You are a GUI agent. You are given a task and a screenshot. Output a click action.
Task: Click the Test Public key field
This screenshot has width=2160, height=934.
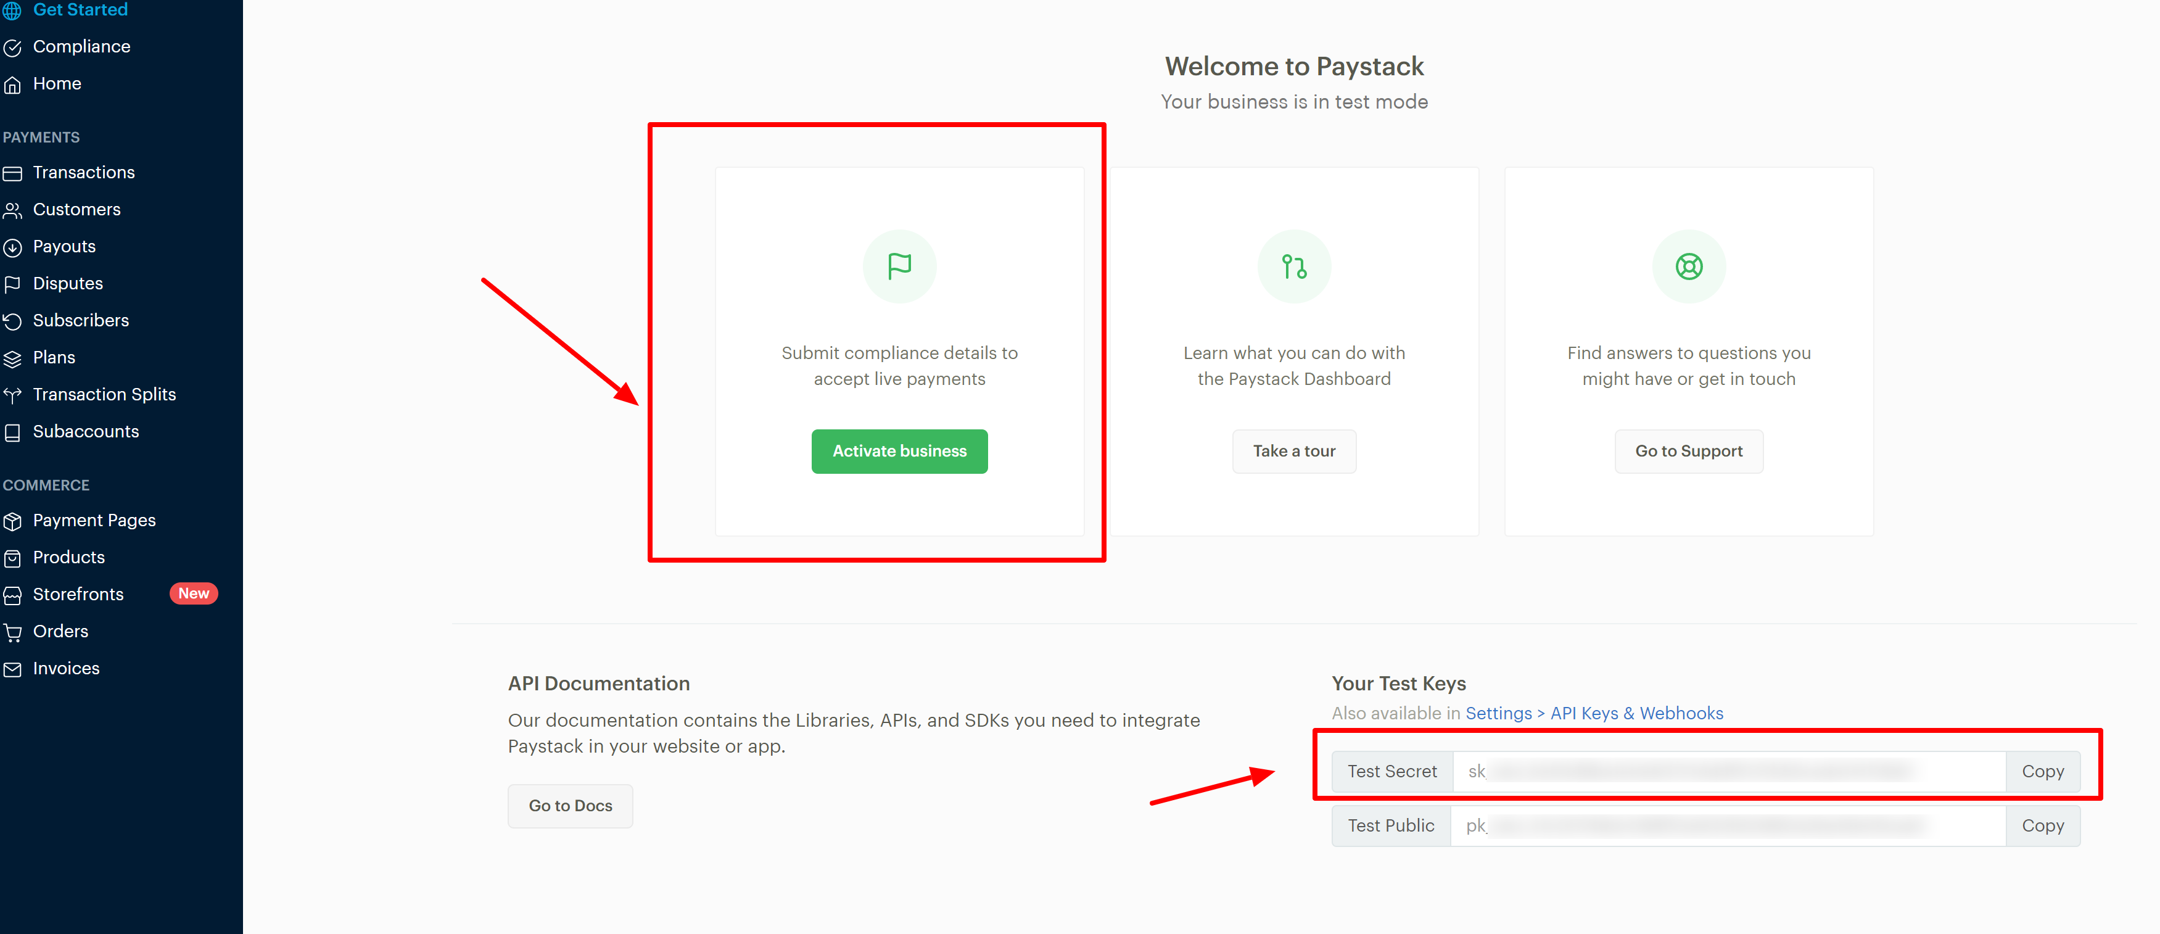coord(1728,826)
